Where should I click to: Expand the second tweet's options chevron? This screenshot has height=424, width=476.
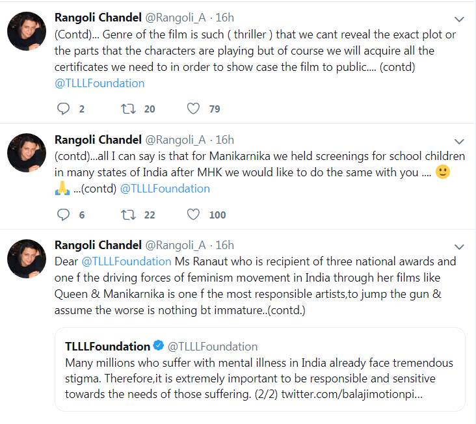pos(459,141)
